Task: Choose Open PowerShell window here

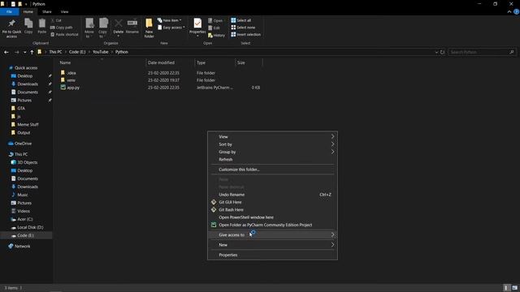Action: [x=273, y=217]
